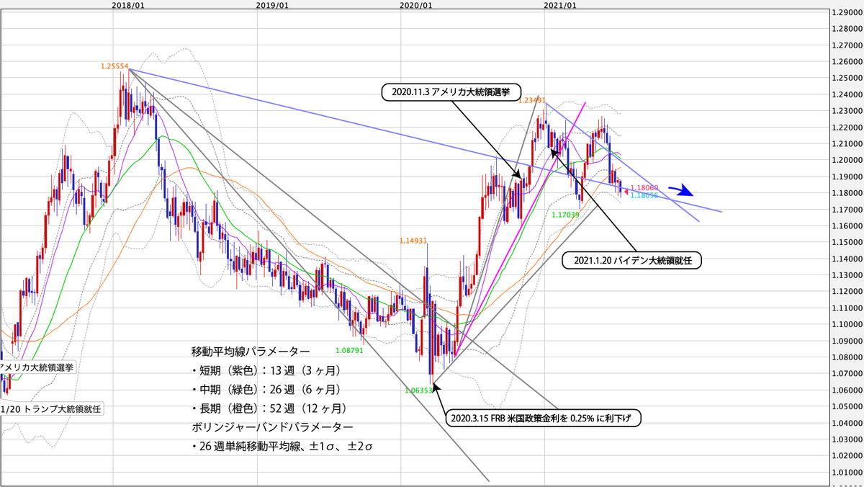Screen dimensions: 864x487
Task: Click the ボリンジャーバンドパラメーター heading text
Action: click(x=272, y=427)
